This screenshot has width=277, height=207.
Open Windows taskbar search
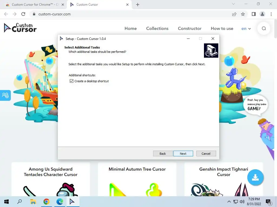point(19,202)
